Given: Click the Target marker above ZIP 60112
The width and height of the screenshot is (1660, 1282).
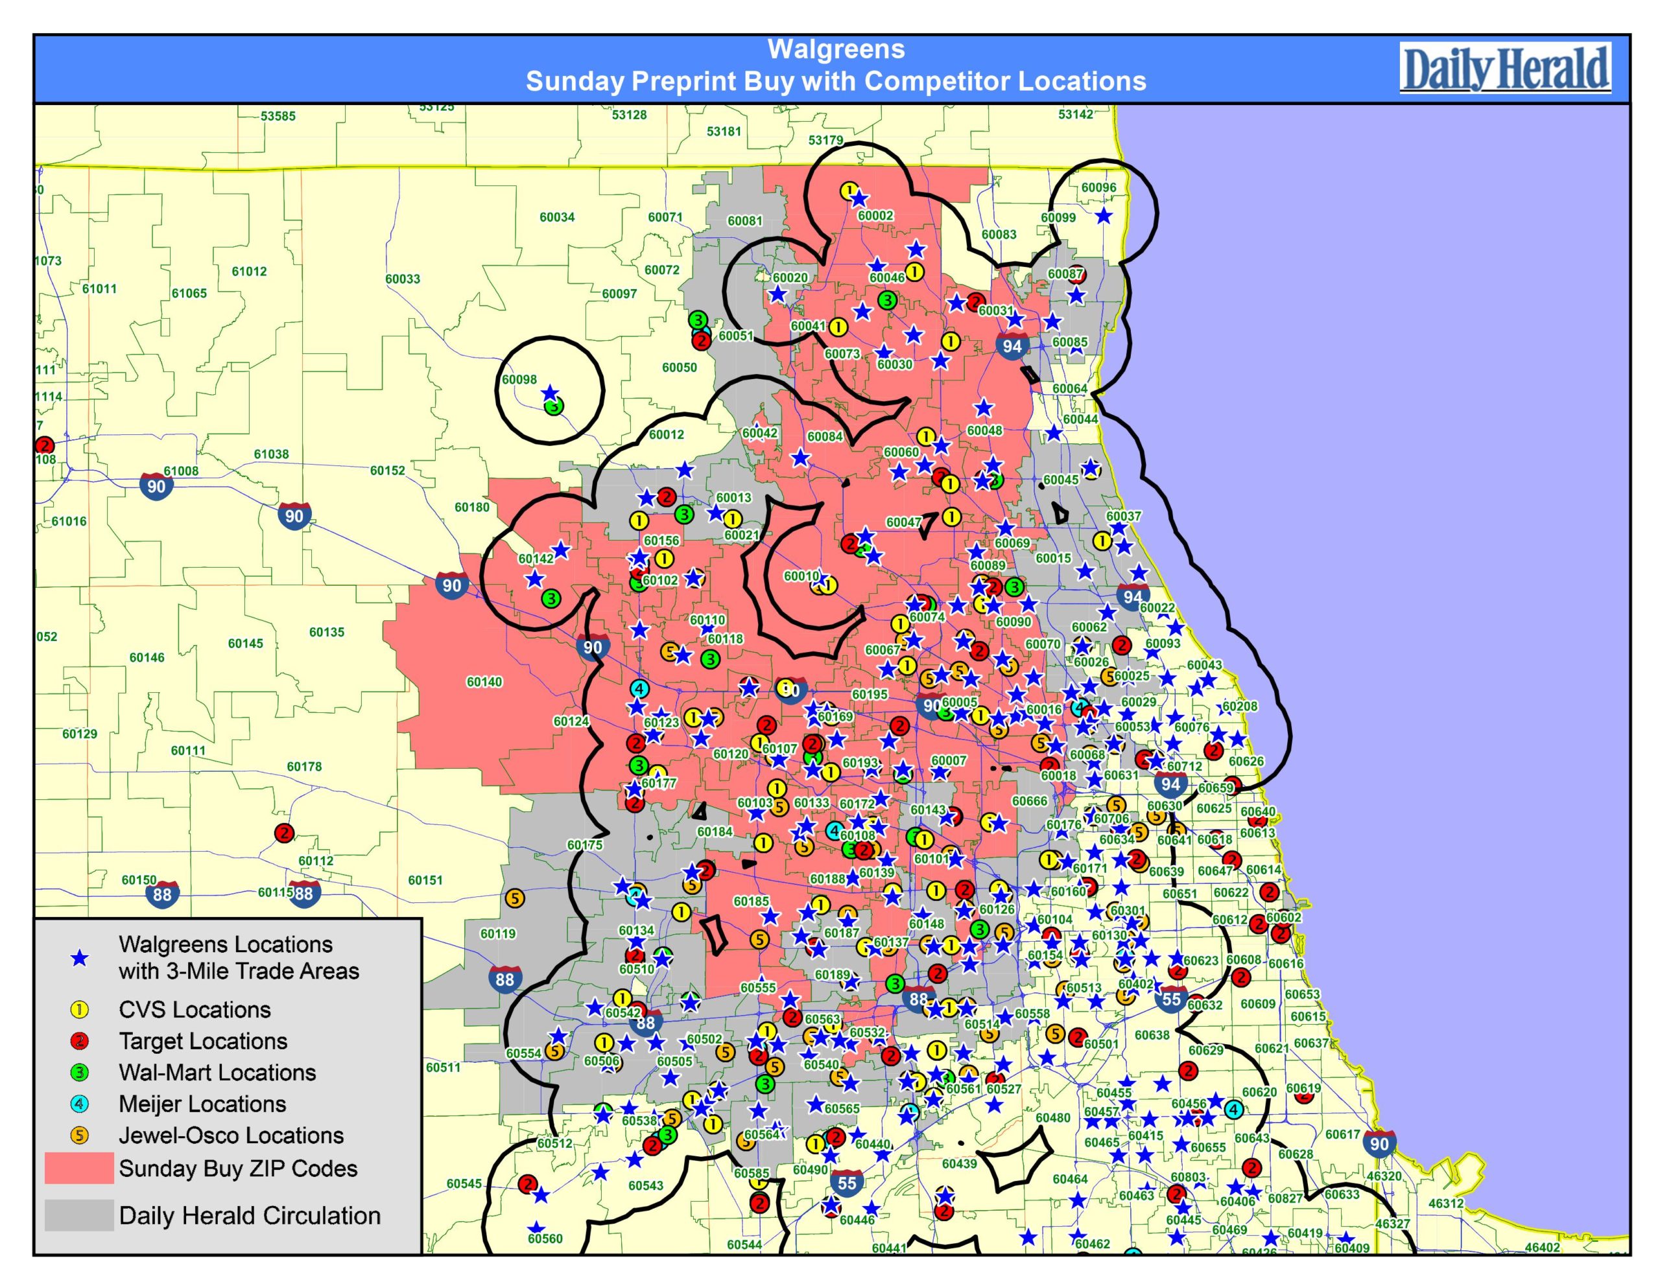Looking at the screenshot, I should coord(284,833).
